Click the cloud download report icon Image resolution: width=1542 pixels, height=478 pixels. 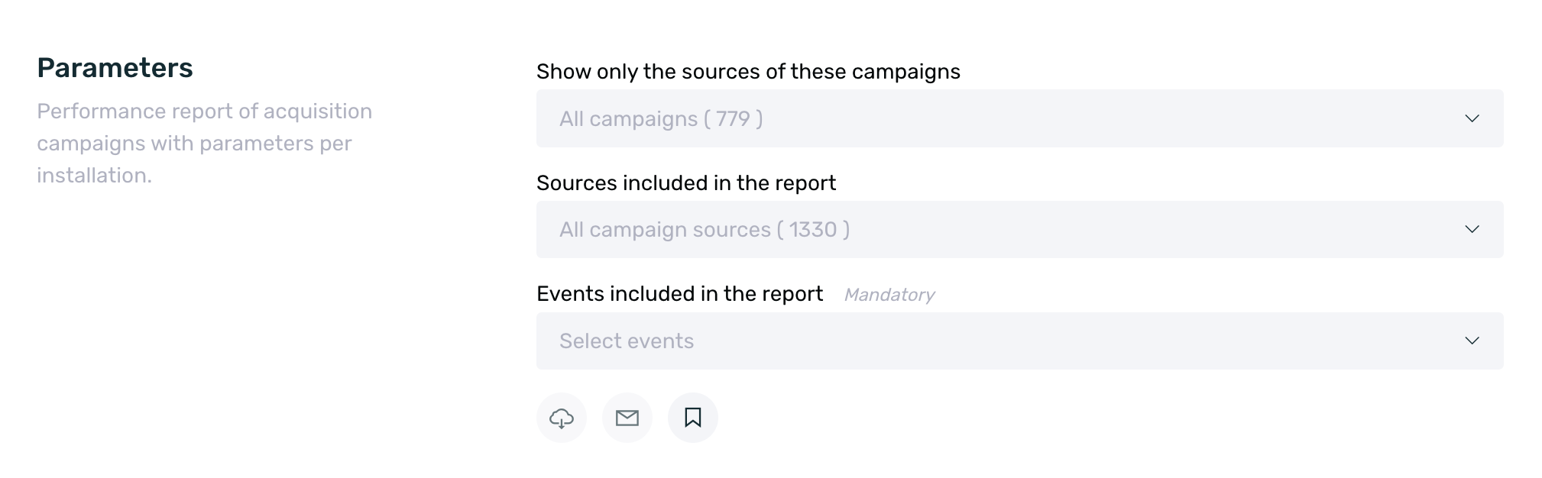point(562,418)
